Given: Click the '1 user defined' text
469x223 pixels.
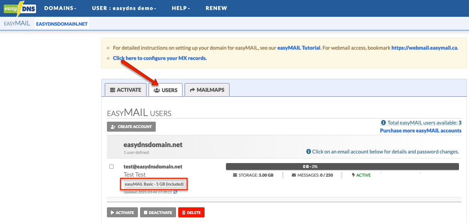Looking at the screenshot, I should (x=136, y=152).
